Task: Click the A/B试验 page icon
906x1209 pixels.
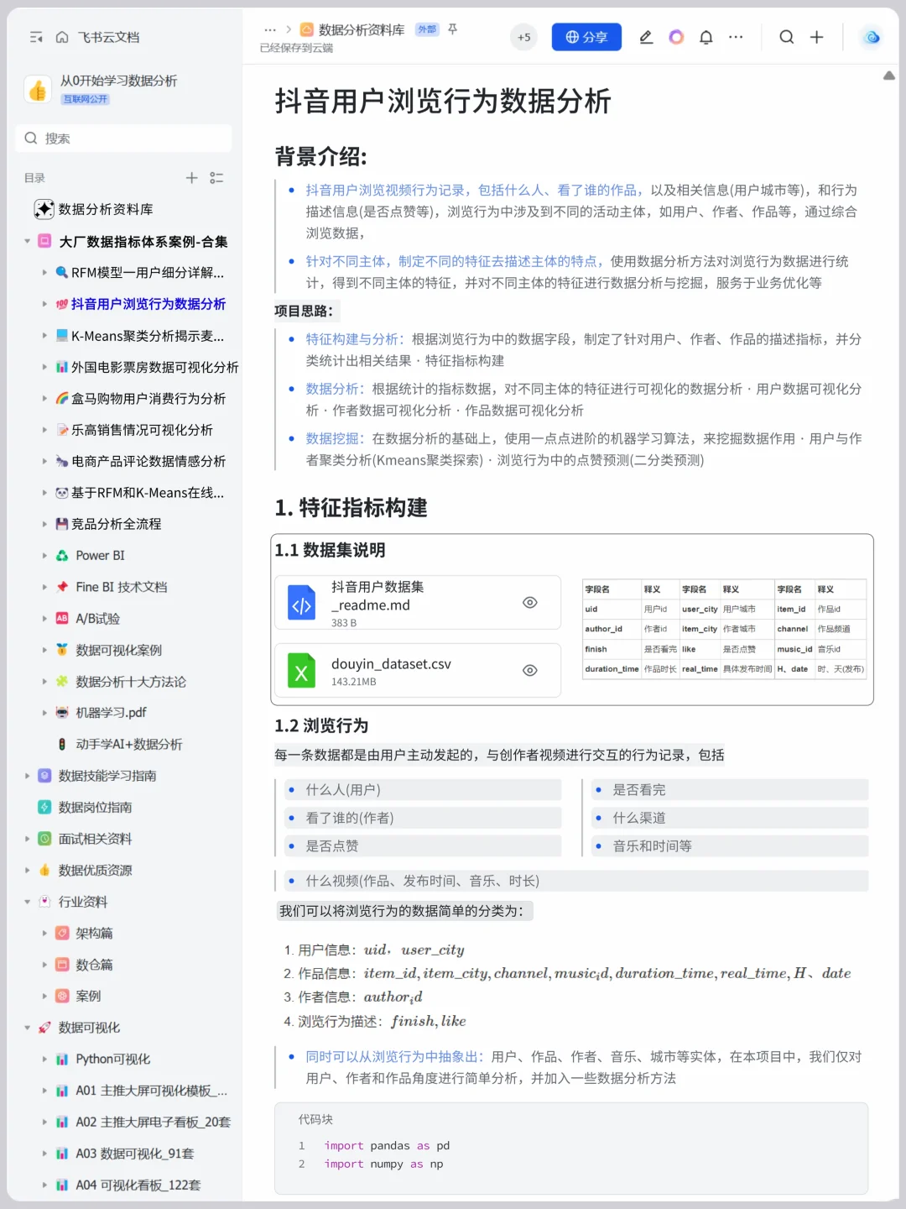Action: [62, 619]
